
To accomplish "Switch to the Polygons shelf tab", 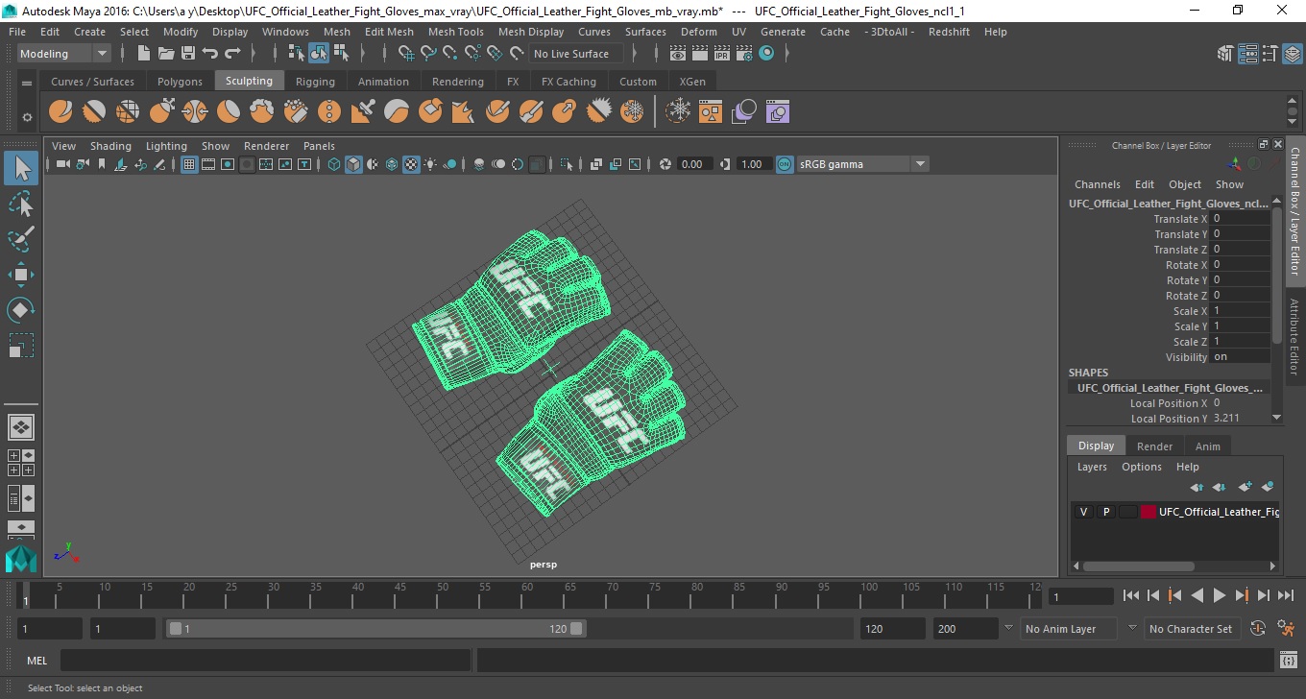I will [x=180, y=82].
